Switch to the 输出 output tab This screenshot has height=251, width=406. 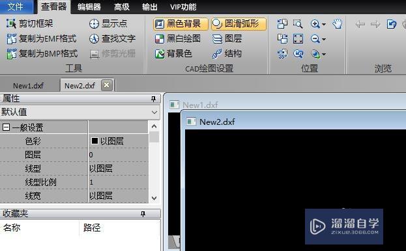(x=150, y=7)
